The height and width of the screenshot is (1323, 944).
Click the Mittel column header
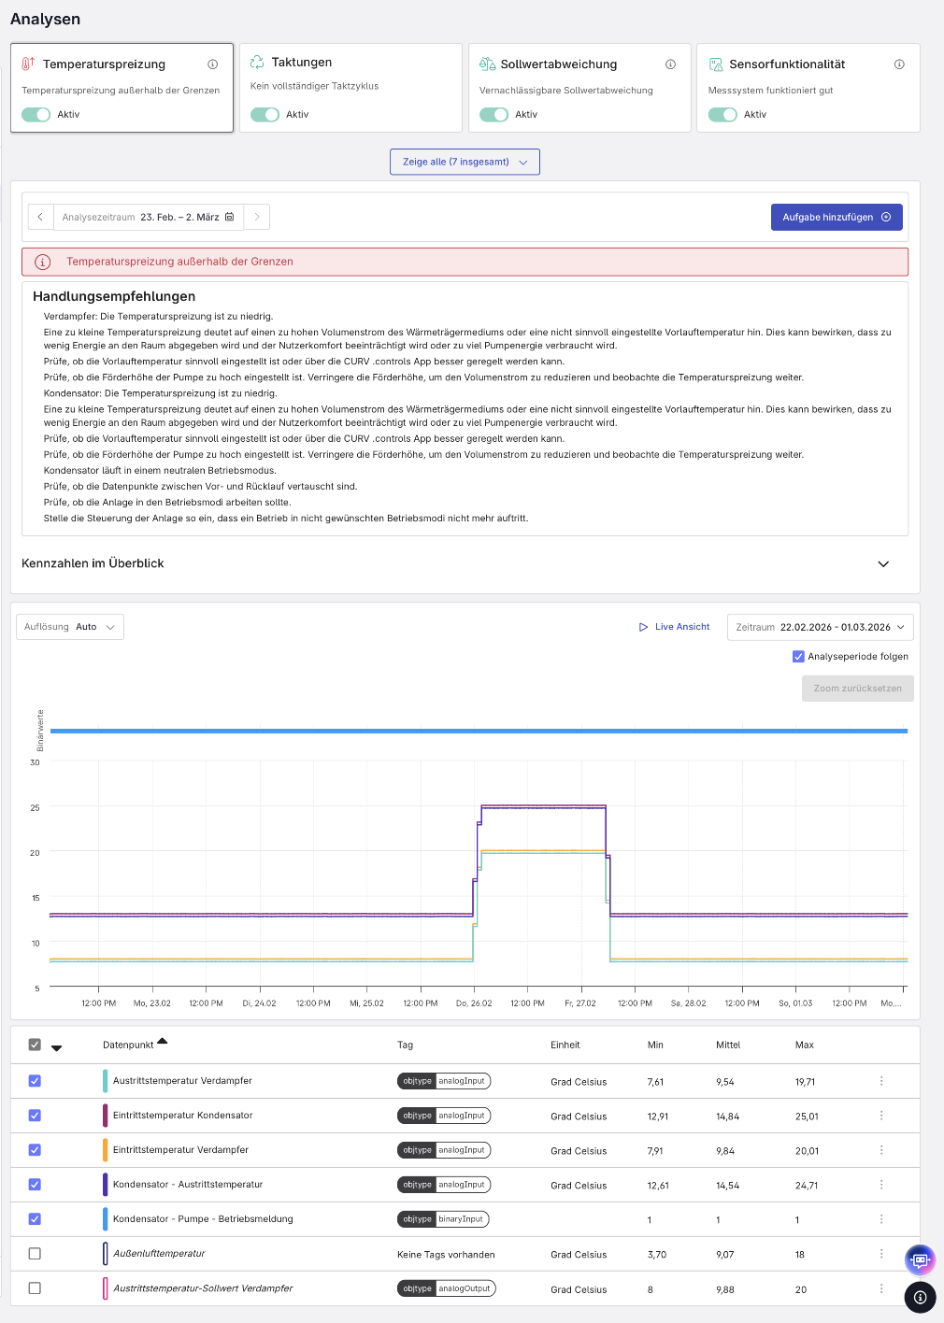pyautogui.click(x=728, y=1046)
